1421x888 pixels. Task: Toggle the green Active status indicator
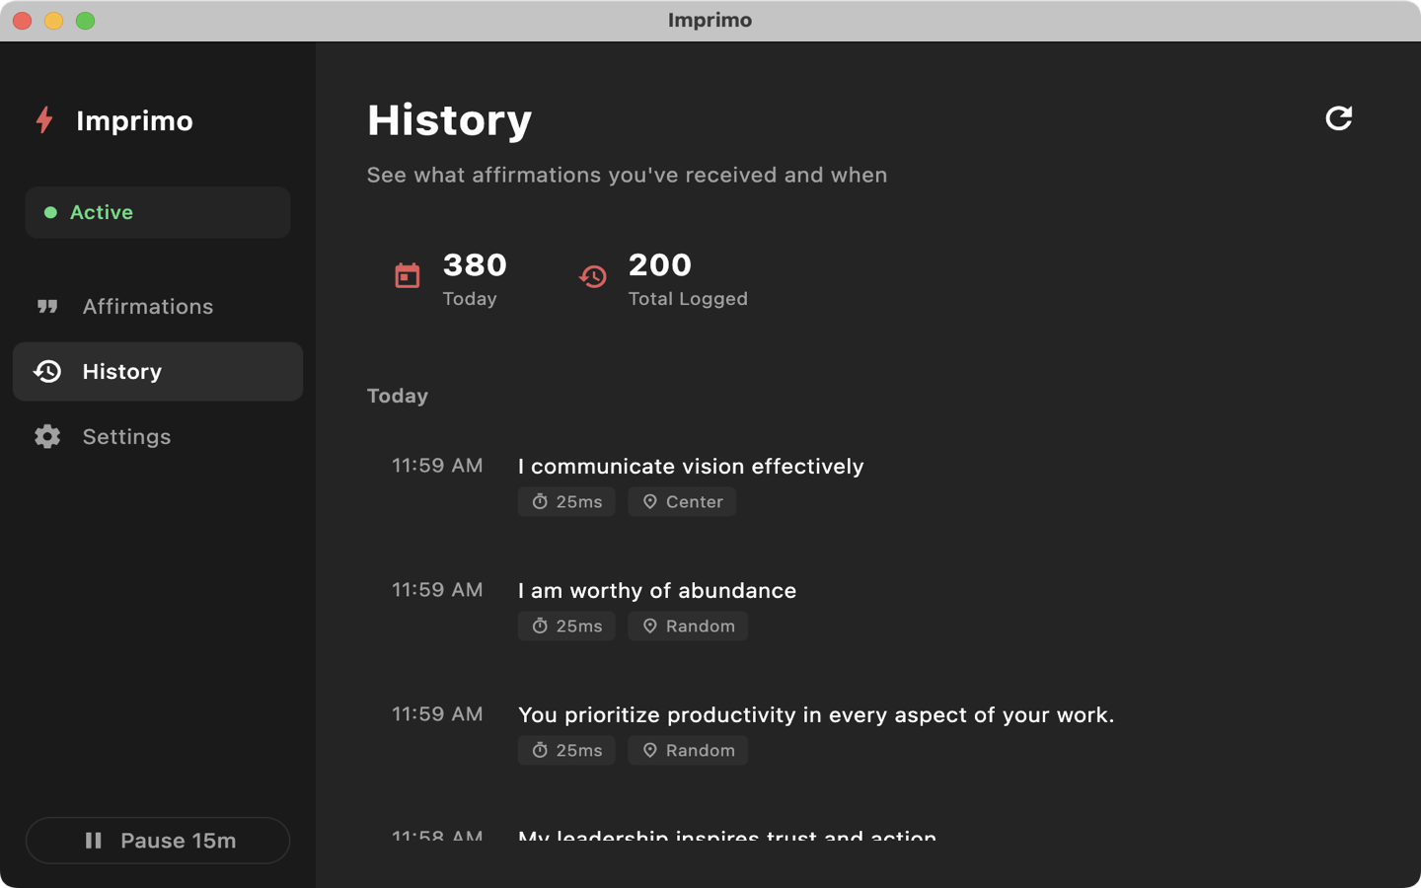tap(48, 211)
